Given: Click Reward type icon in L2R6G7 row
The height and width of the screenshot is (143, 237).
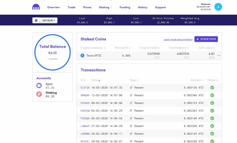Looking at the screenshot, I should [x=131, y=126].
